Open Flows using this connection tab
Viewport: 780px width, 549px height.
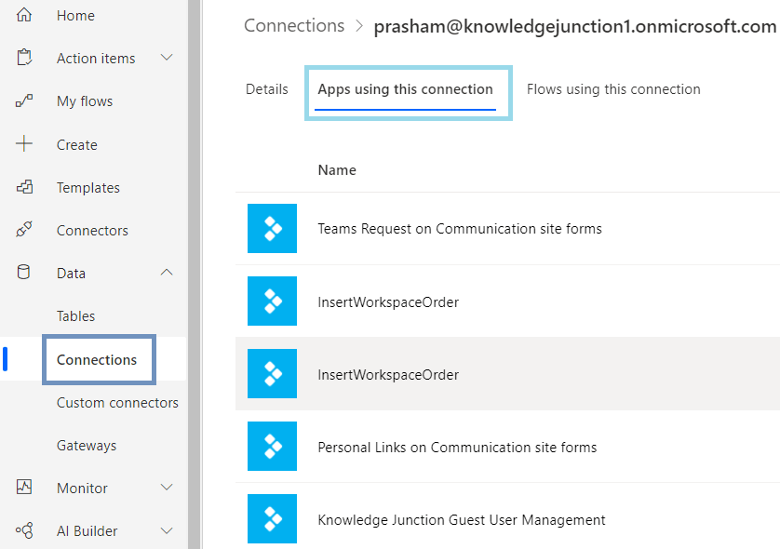click(613, 89)
